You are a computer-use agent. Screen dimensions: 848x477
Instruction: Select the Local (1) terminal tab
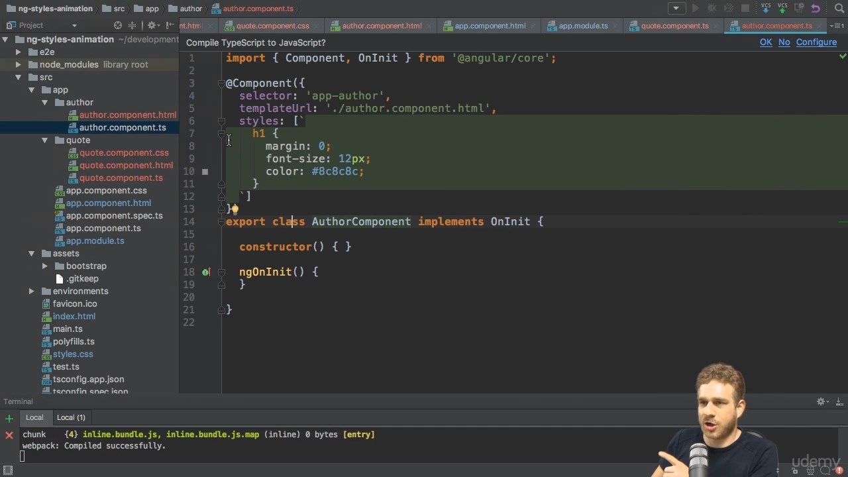[x=71, y=417]
